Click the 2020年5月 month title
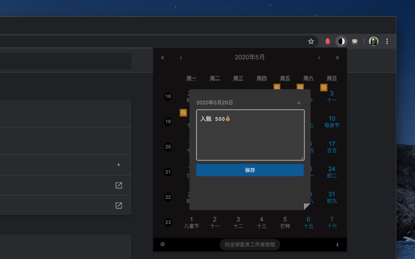 250,57
